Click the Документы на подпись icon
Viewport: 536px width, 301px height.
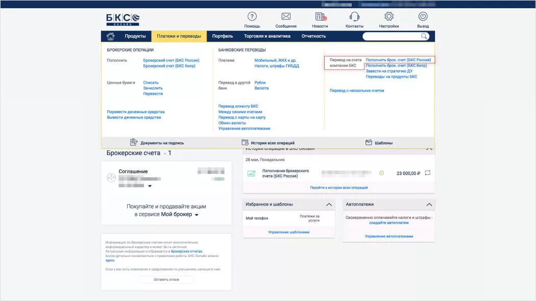[134, 142]
